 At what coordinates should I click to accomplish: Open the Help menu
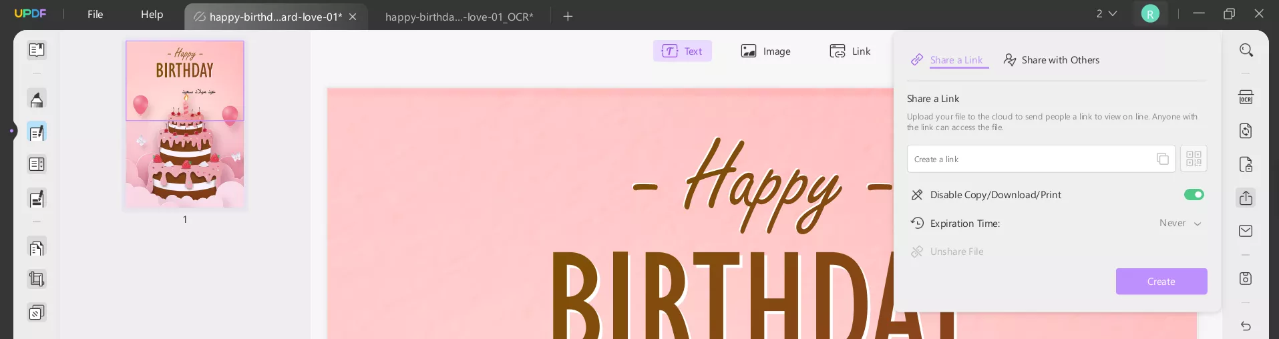coord(152,14)
